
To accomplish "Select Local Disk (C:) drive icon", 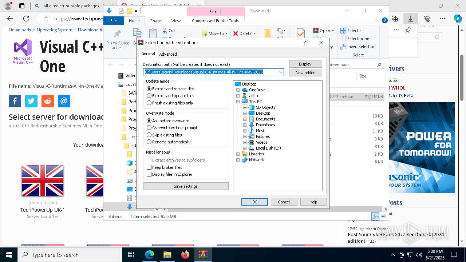I will pos(252,148).
